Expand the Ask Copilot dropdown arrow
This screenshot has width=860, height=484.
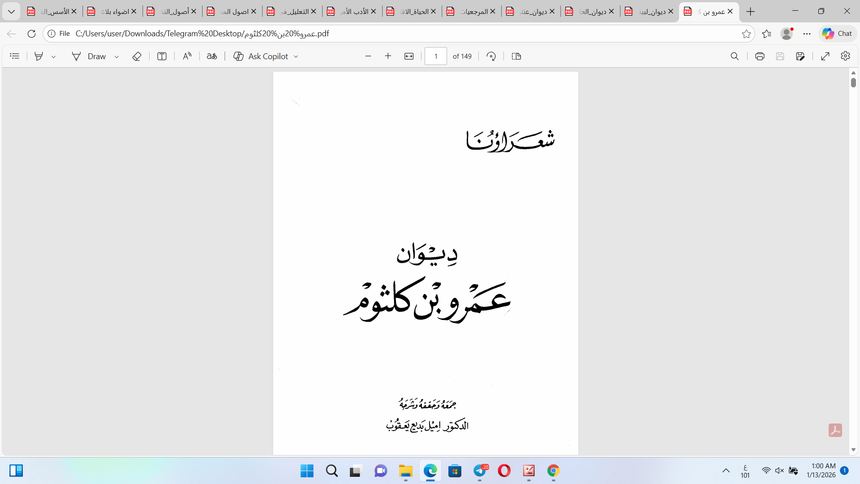(296, 56)
